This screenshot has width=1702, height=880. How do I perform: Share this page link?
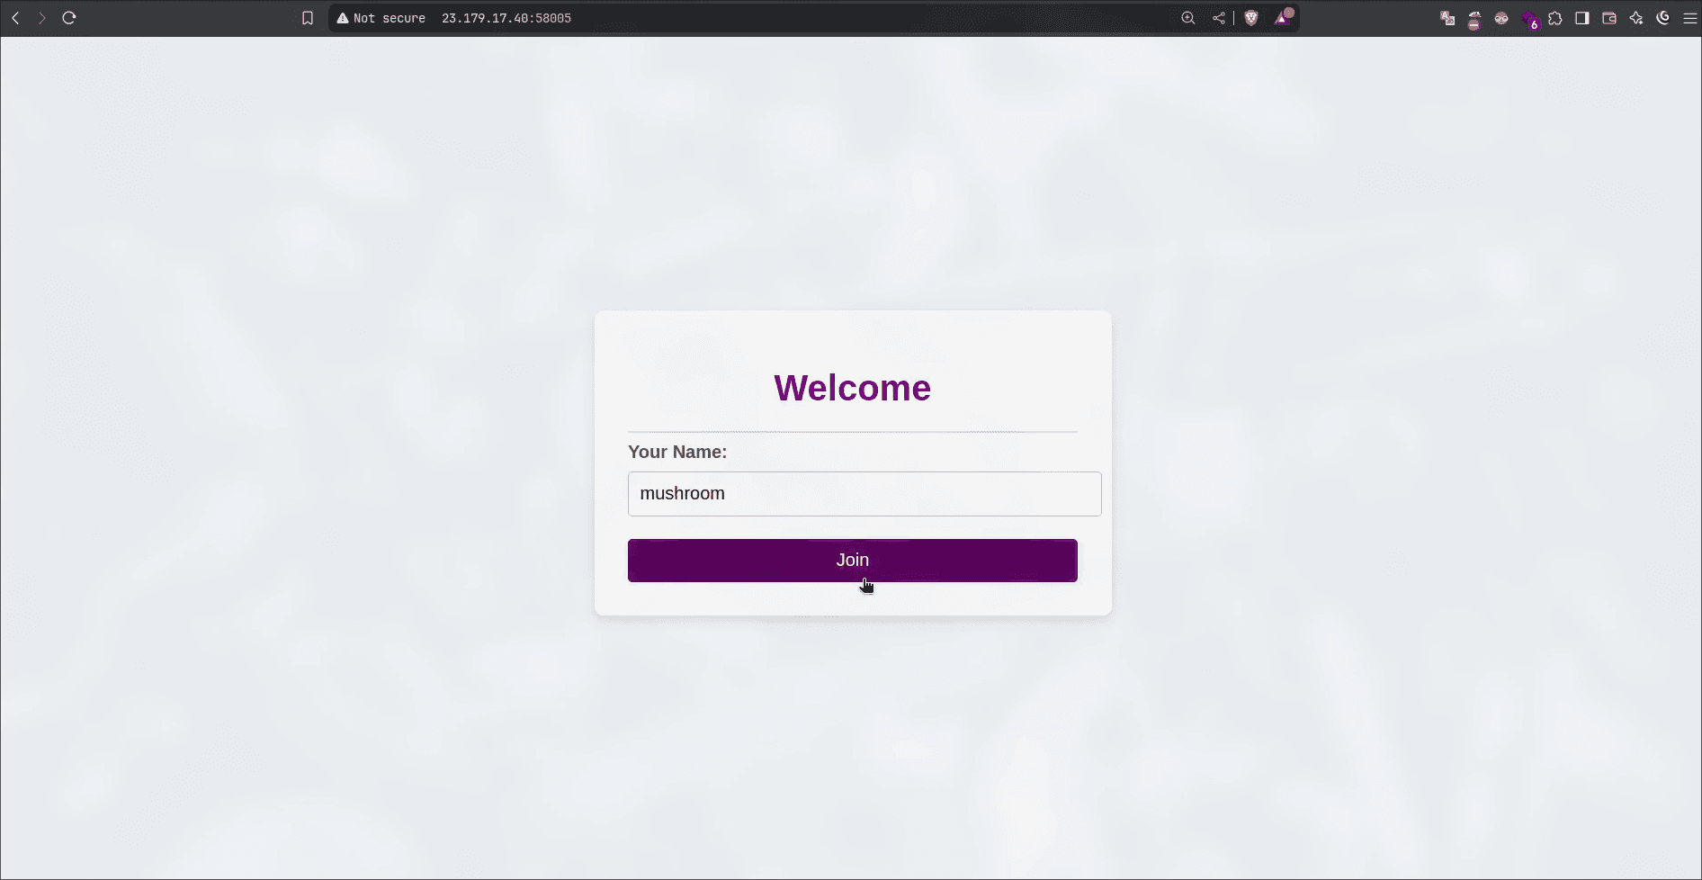(1218, 18)
